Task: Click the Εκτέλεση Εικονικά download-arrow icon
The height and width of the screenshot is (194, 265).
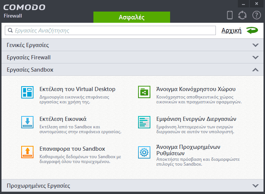Action: pyautogui.click(x=28, y=122)
